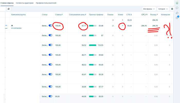This screenshot has width=180, height=103.
Task: Click the thumbs-up feedback icon
Action: click(177, 13)
